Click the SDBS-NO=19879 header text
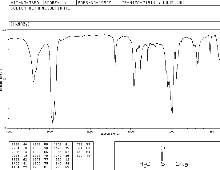This screenshot has width=220, height=170. tap(94, 3)
